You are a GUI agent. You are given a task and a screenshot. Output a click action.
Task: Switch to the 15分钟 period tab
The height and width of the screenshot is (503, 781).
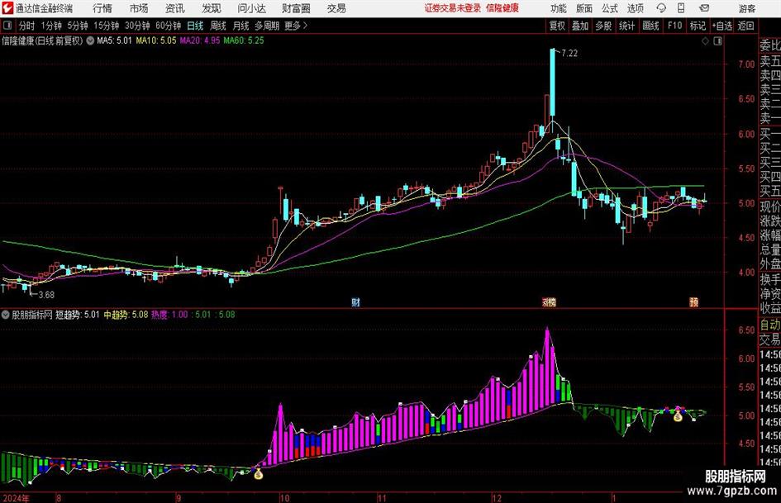point(107,26)
